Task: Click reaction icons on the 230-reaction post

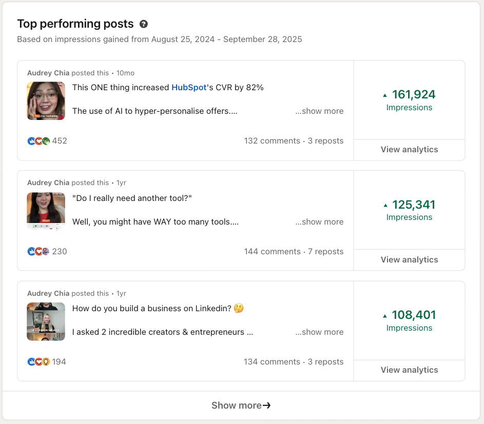Action: click(x=38, y=252)
